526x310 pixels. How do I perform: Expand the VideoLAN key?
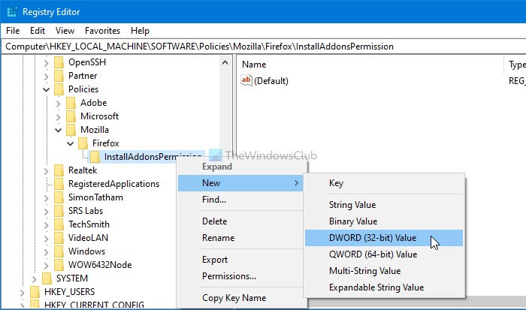click(x=47, y=239)
